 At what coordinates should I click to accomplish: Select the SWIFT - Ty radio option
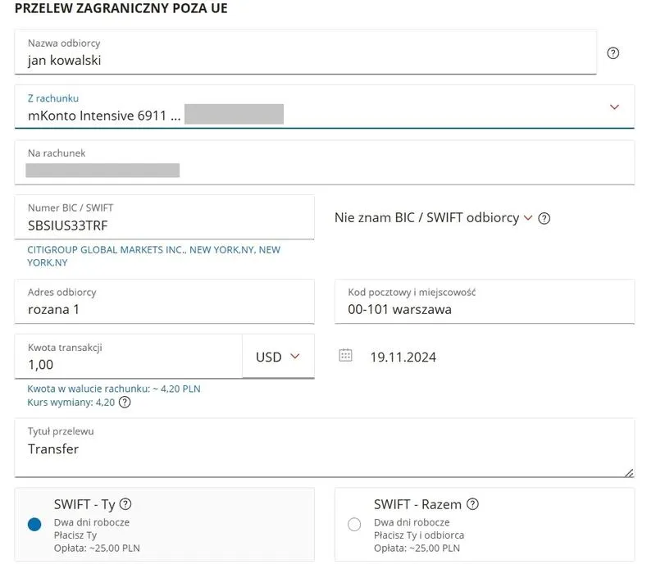pos(34,525)
